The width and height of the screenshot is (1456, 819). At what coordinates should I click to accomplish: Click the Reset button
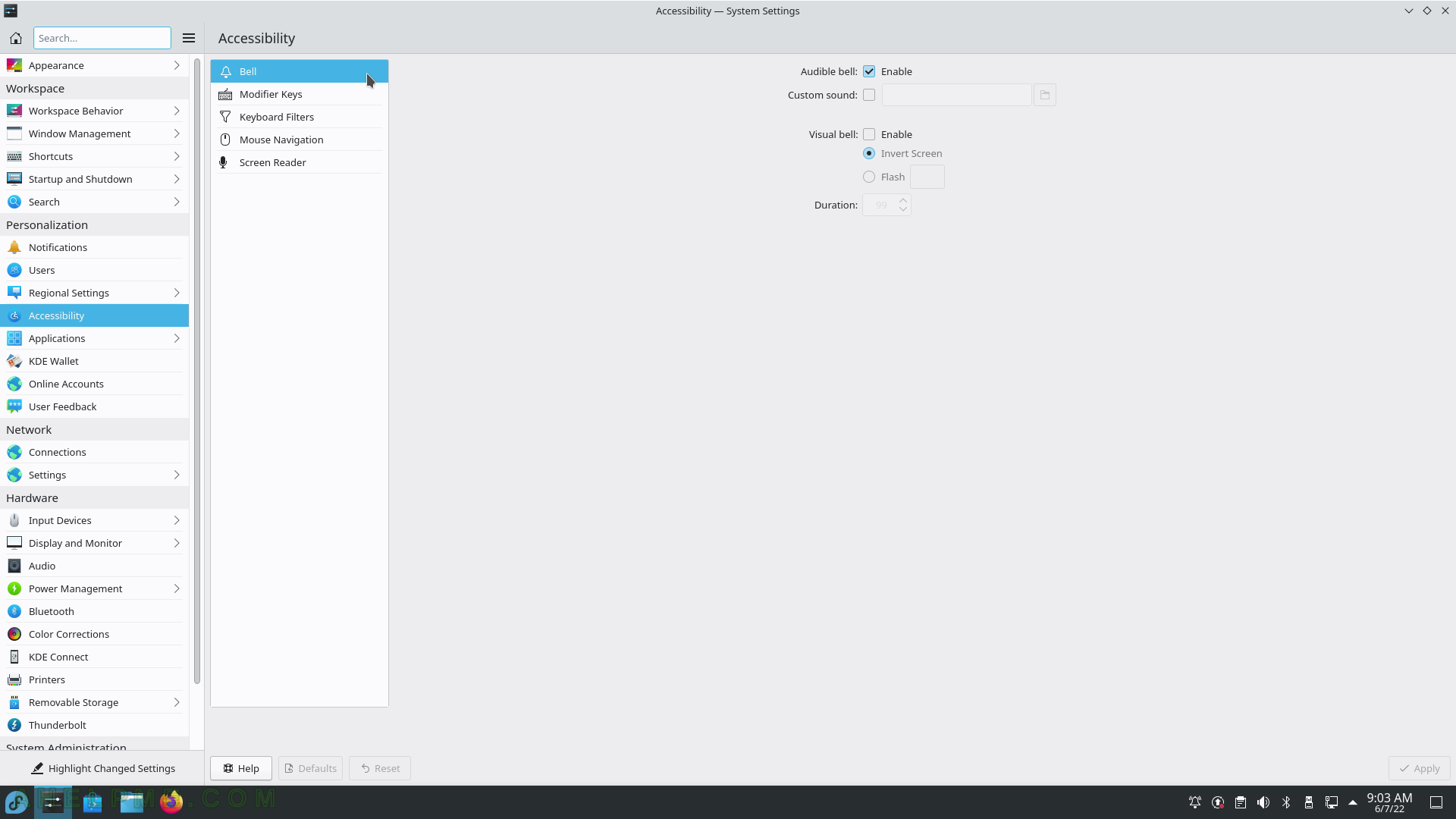pos(380,768)
